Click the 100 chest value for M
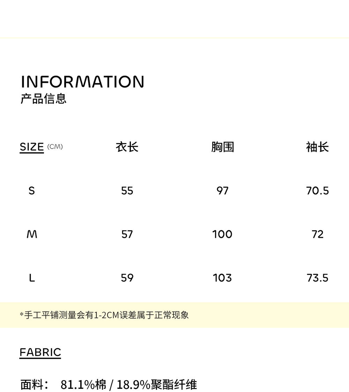Image resolution: width=349 pixels, height=392 pixels. pos(222,234)
